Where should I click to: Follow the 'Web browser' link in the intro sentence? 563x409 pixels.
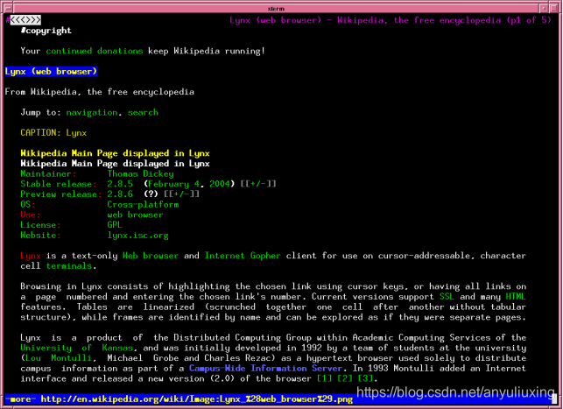[x=151, y=256]
